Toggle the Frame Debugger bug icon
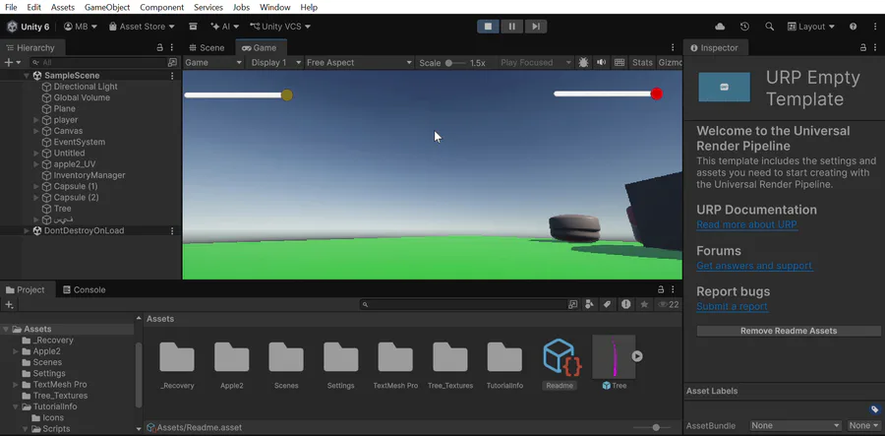 pos(583,63)
